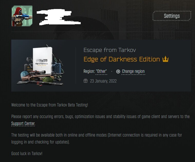Click the white Edge of Darkness box art

(x=42, y=61)
